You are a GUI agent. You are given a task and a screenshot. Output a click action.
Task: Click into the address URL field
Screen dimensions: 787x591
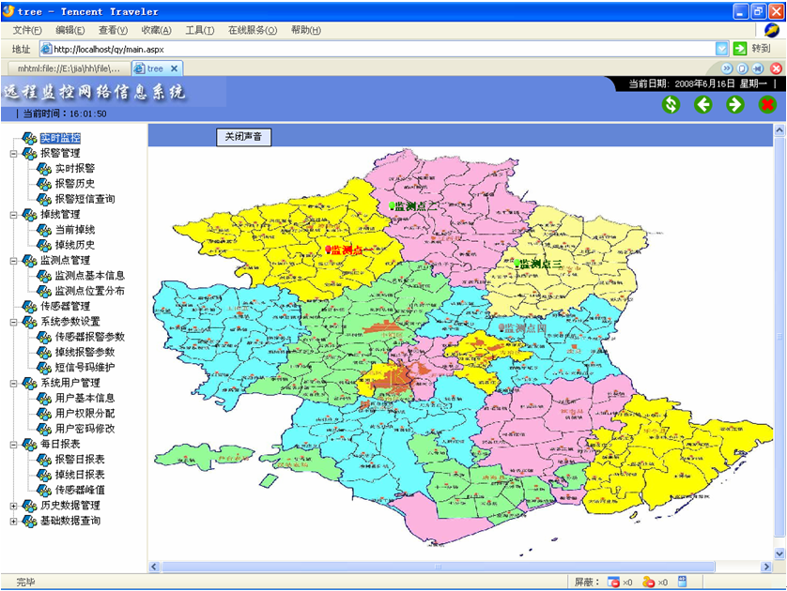point(376,49)
